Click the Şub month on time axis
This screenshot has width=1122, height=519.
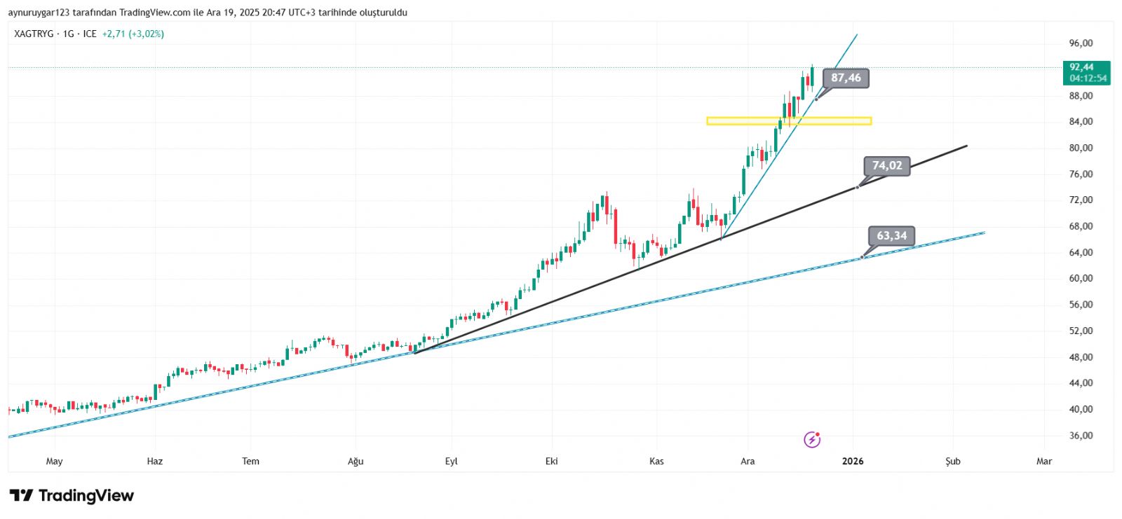click(x=952, y=461)
